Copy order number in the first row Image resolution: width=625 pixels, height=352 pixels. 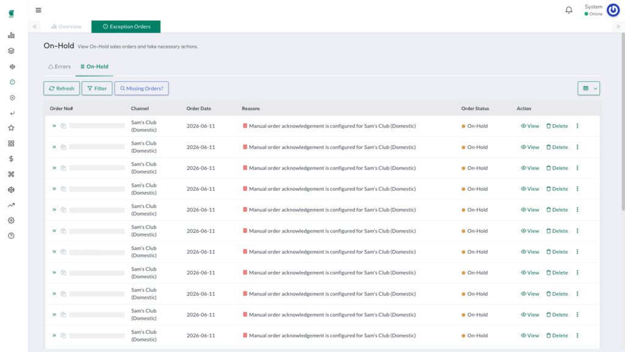point(63,126)
